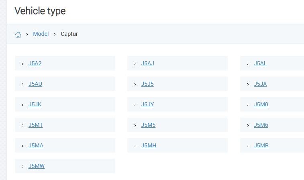Click the J5J5 link
The height and width of the screenshot is (180, 304).
click(x=147, y=84)
